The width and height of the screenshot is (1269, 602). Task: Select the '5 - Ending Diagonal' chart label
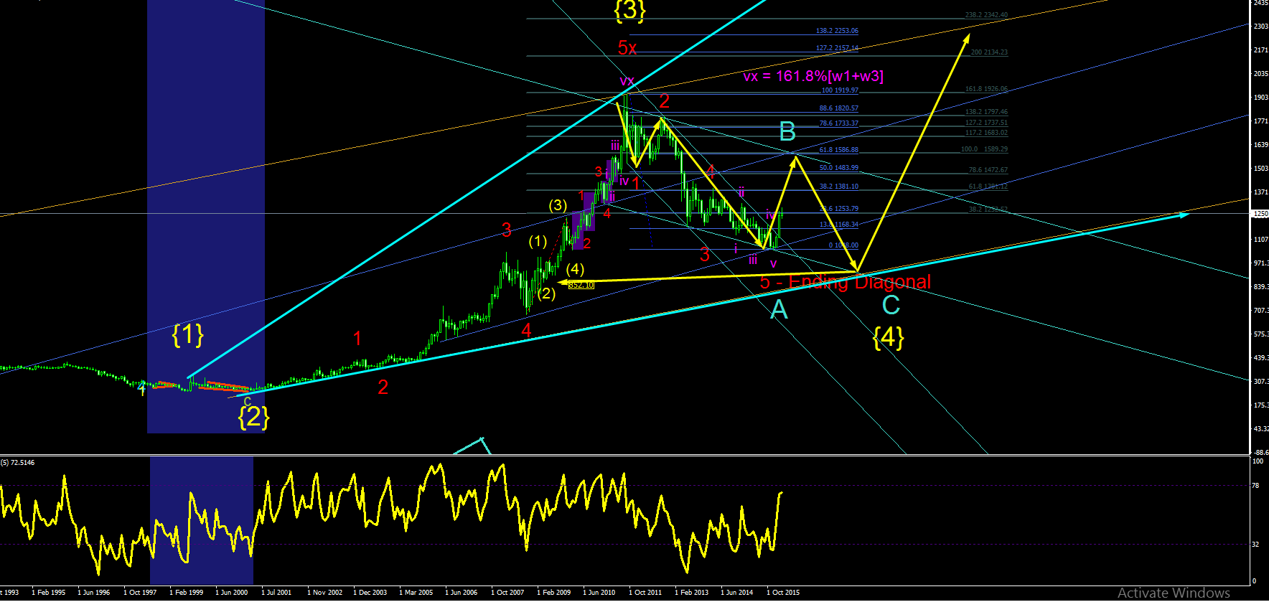click(846, 282)
